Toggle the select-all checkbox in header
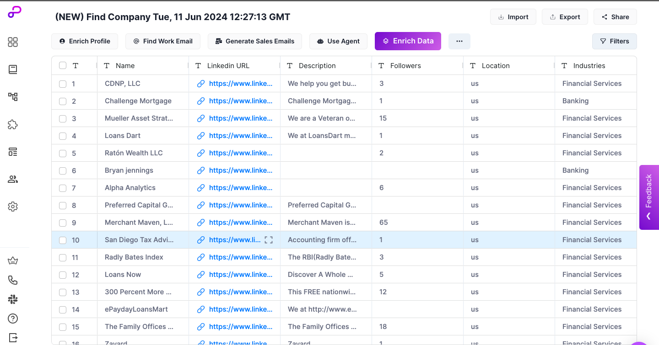Image resolution: width=659 pixels, height=345 pixels. [x=63, y=66]
